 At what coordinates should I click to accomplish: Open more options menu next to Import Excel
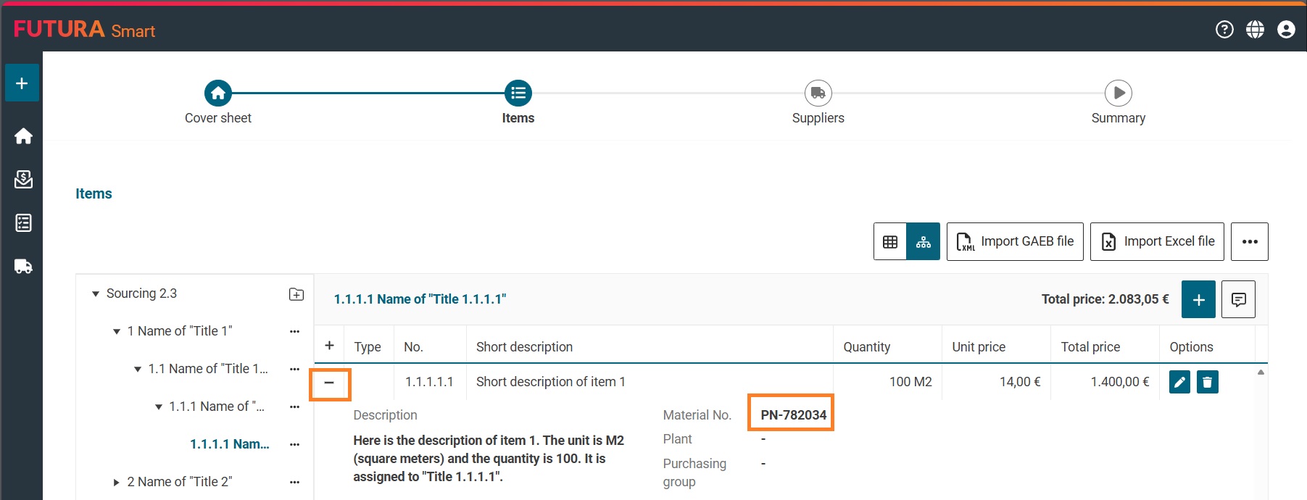[1249, 242]
